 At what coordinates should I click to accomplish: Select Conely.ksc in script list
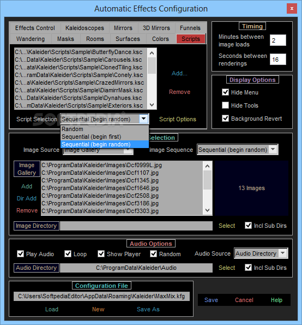(x=81, y=75)
